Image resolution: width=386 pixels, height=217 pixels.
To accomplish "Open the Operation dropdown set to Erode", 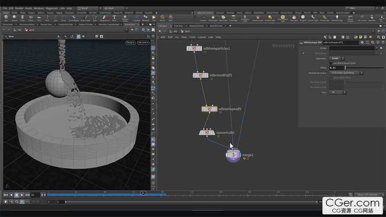I will [x=337, y=58].
